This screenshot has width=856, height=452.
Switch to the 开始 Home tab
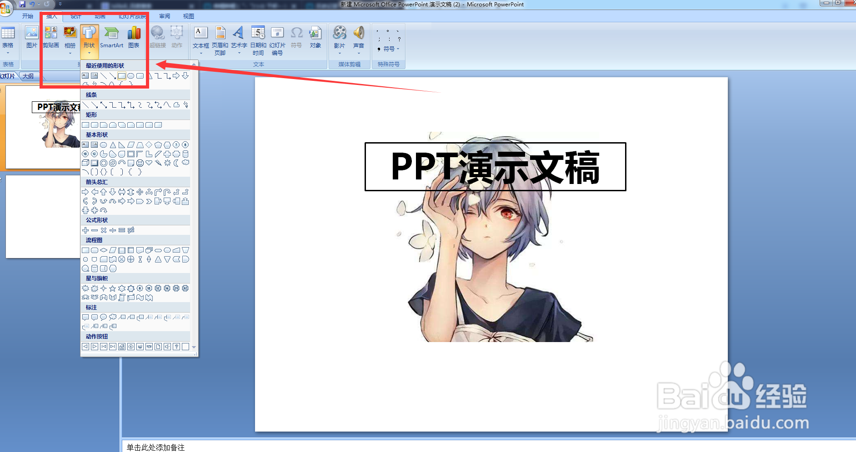coord(28,16)
